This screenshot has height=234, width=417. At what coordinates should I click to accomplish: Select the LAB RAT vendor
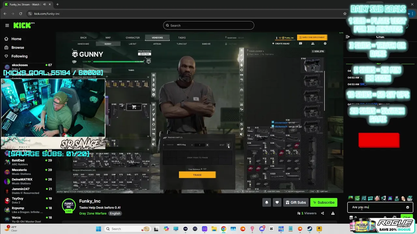pos(133,44)
